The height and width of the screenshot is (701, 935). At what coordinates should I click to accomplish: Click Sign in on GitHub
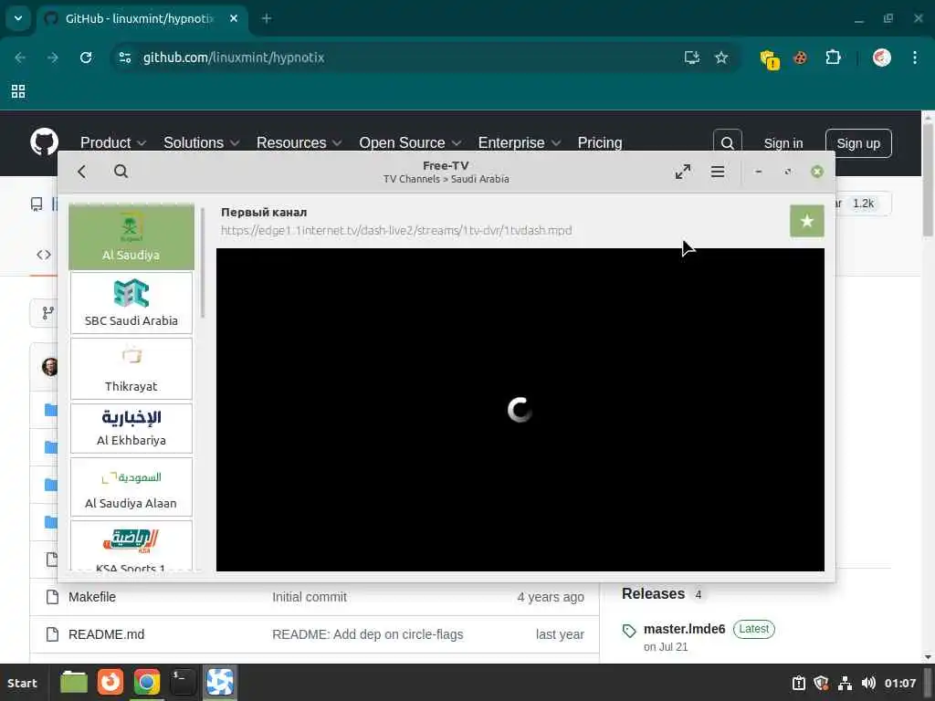[783, 143]
